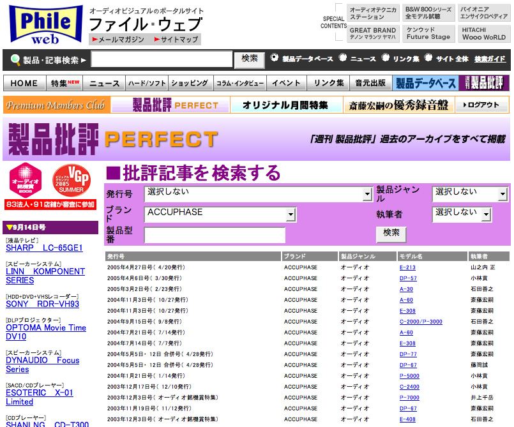Open the パイオニア エンサイクロペディア special content
This screenshot has width=514, height=427.
[484, 13]
